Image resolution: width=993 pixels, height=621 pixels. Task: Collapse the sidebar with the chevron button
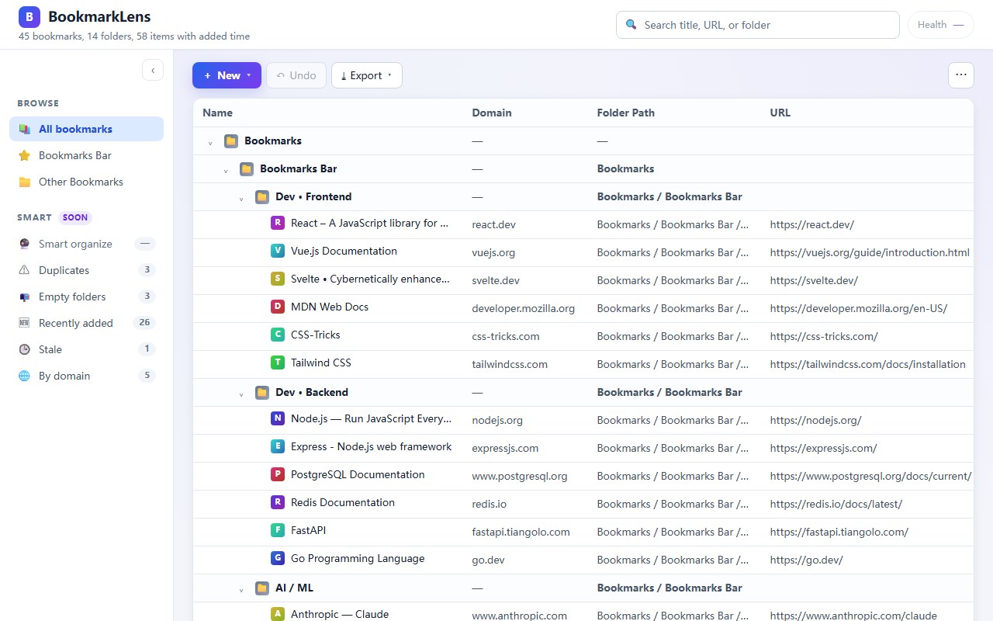[x=153, y=70]
